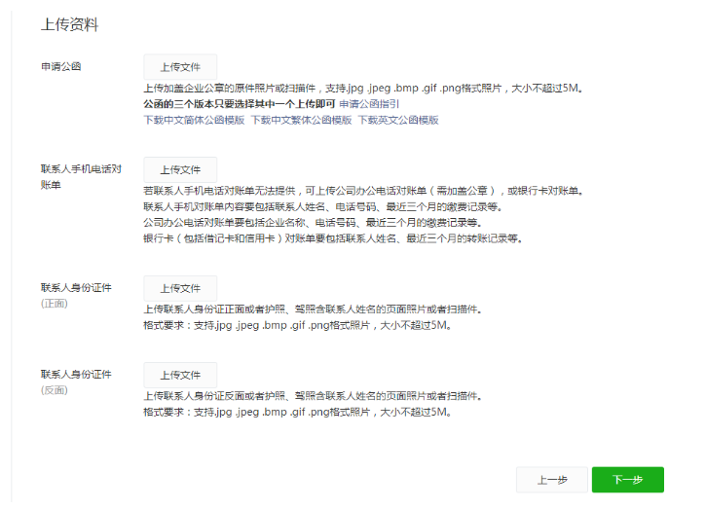
Task: Click line starting 公司办公电话对账单要包括
Action: point(313,223)
